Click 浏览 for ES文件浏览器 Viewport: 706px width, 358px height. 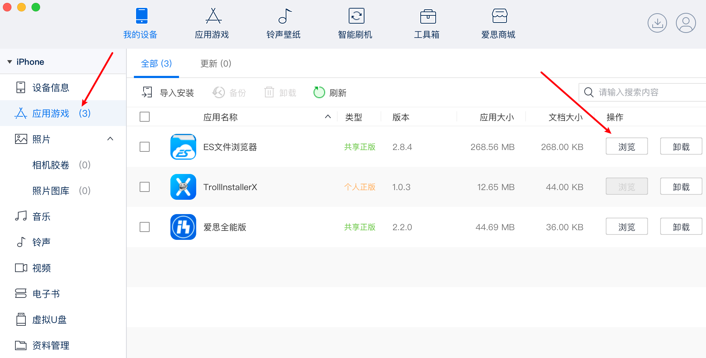tap(627, 146)
